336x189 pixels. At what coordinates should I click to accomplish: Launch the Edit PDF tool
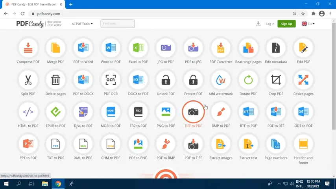click(303, 48)
